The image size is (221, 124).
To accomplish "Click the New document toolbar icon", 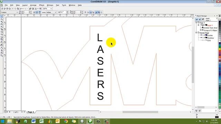I will [2, 9].
